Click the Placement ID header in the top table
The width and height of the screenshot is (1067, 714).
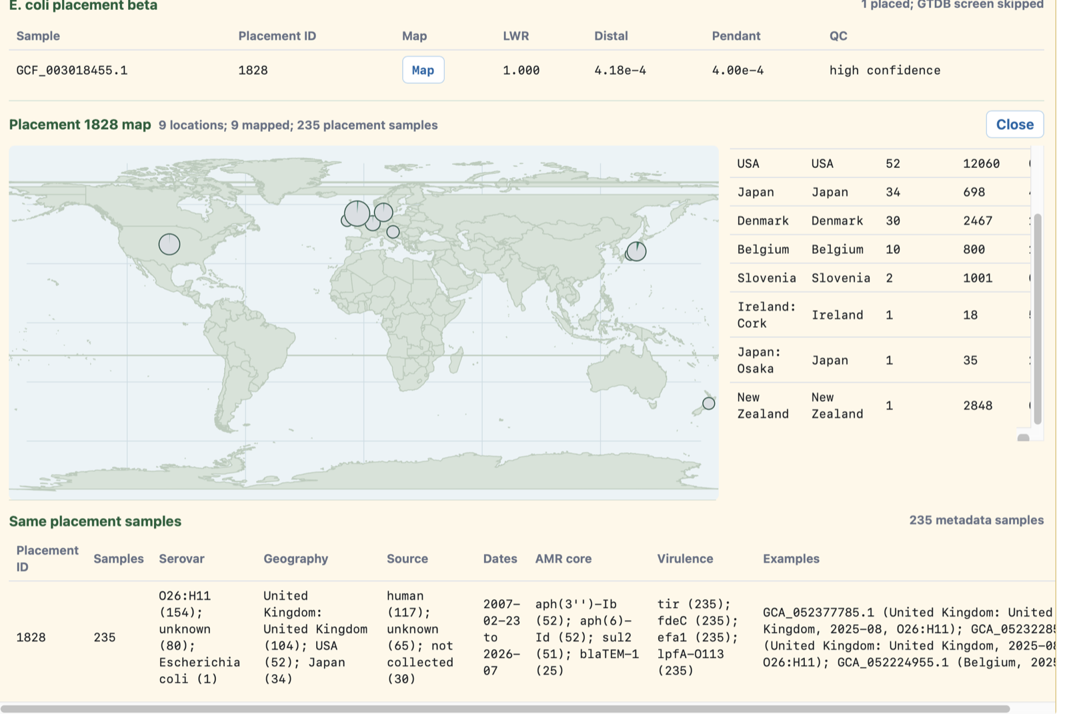click(x=277, y=36)
